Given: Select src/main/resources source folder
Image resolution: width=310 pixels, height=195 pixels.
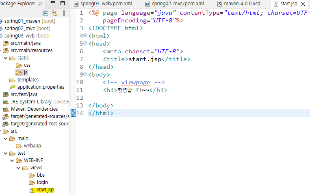Looking at the screenshot, I should point(32,50).
